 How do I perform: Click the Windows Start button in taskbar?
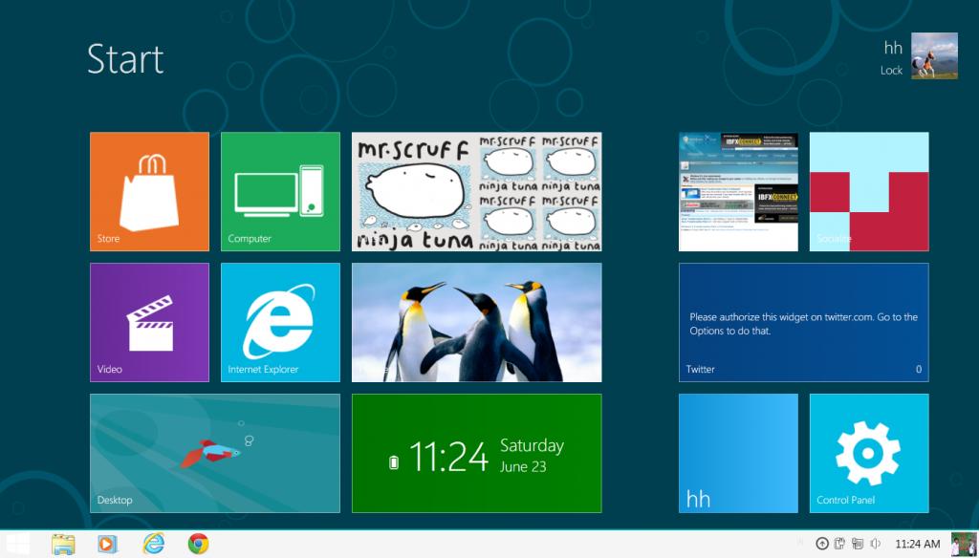[x=17, y=545]
